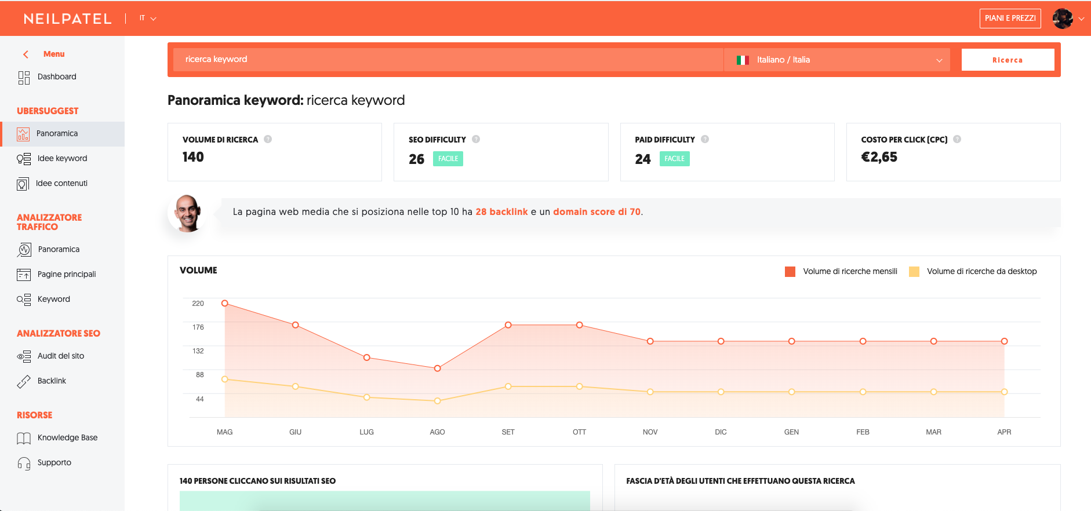Click the Ubersuggest Panoramica chart icon
This screenshot has height=511, width=1091.
pyautogui.click(x=23, y=134)
